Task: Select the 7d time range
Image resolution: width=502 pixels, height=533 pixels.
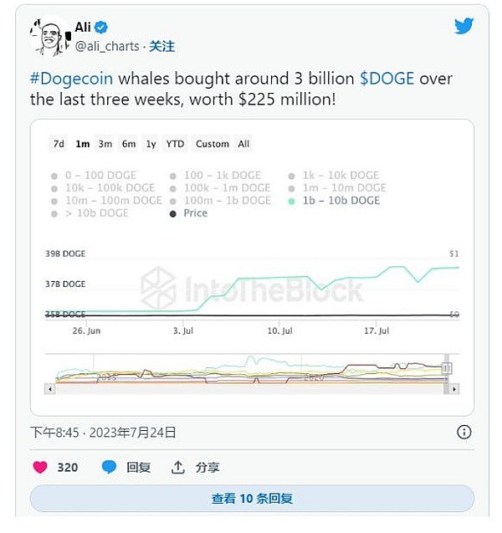Action: [59, 144]
